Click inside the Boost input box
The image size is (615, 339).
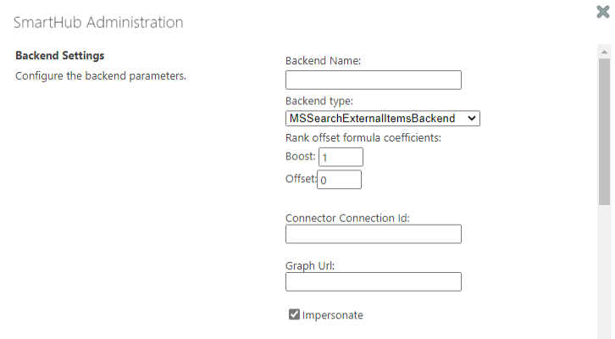coord(341,157)
